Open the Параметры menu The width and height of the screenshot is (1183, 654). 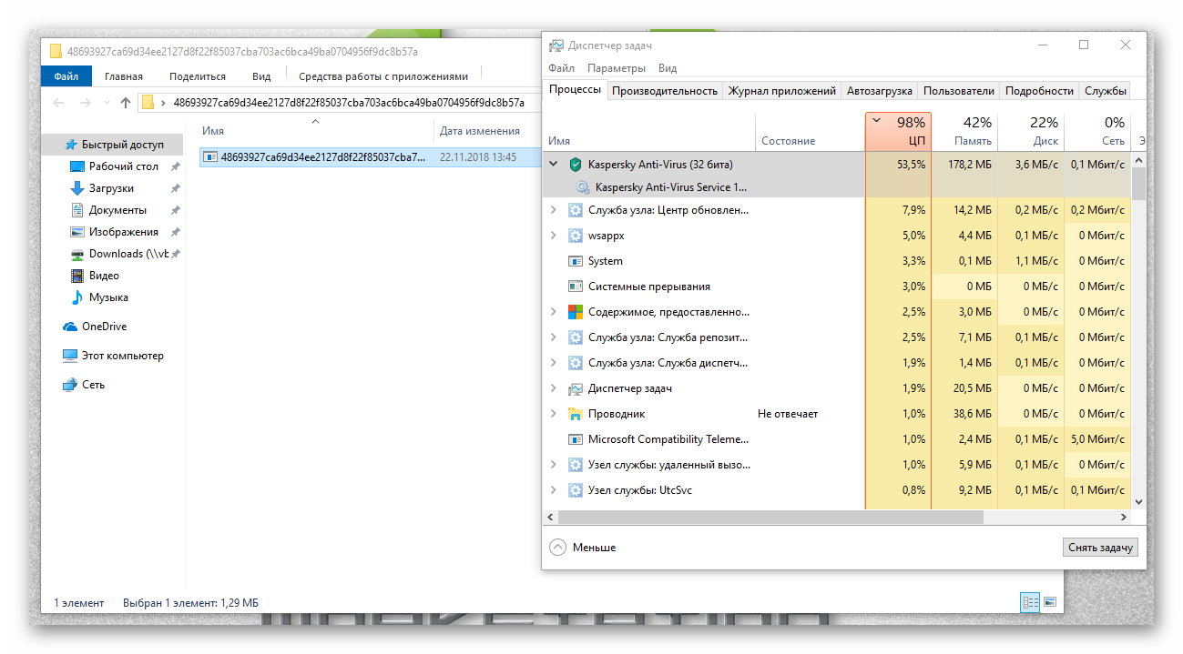(x=617, y=68)
